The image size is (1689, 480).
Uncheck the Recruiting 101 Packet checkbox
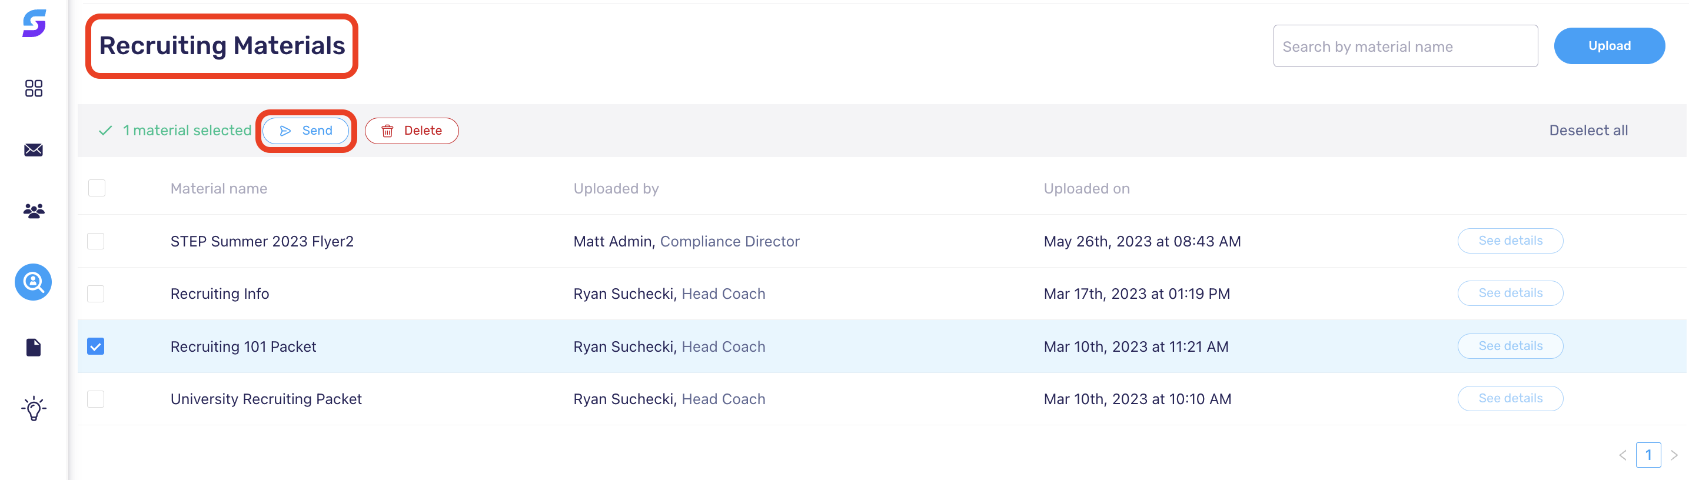[x=96, y=346]
